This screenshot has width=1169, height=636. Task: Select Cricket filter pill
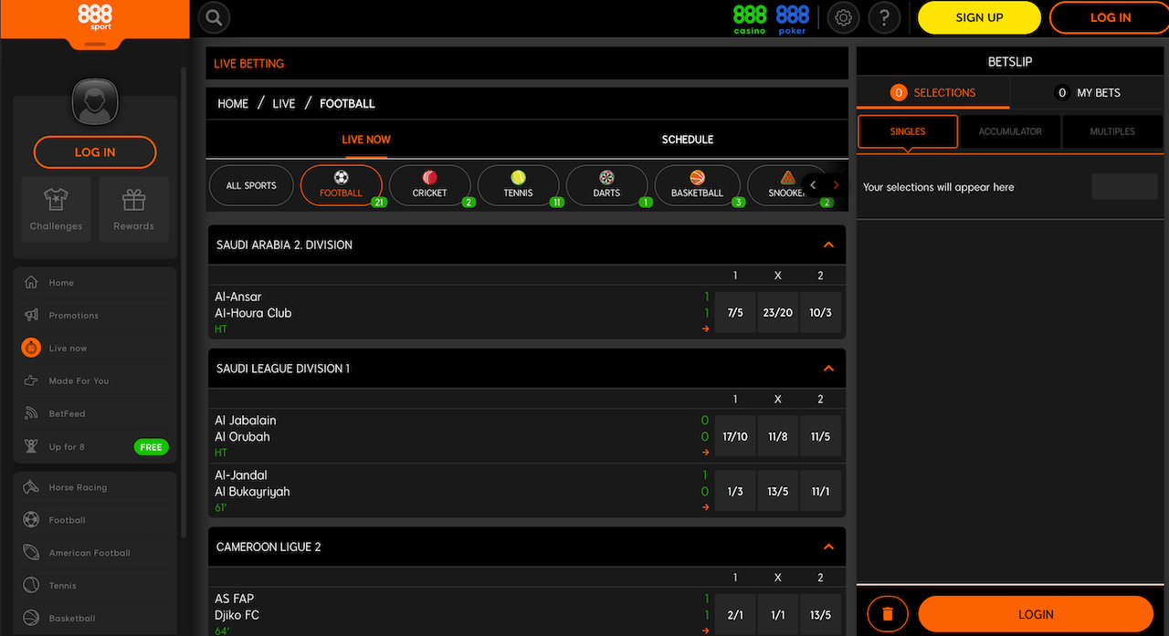click(x=429, y=185)
